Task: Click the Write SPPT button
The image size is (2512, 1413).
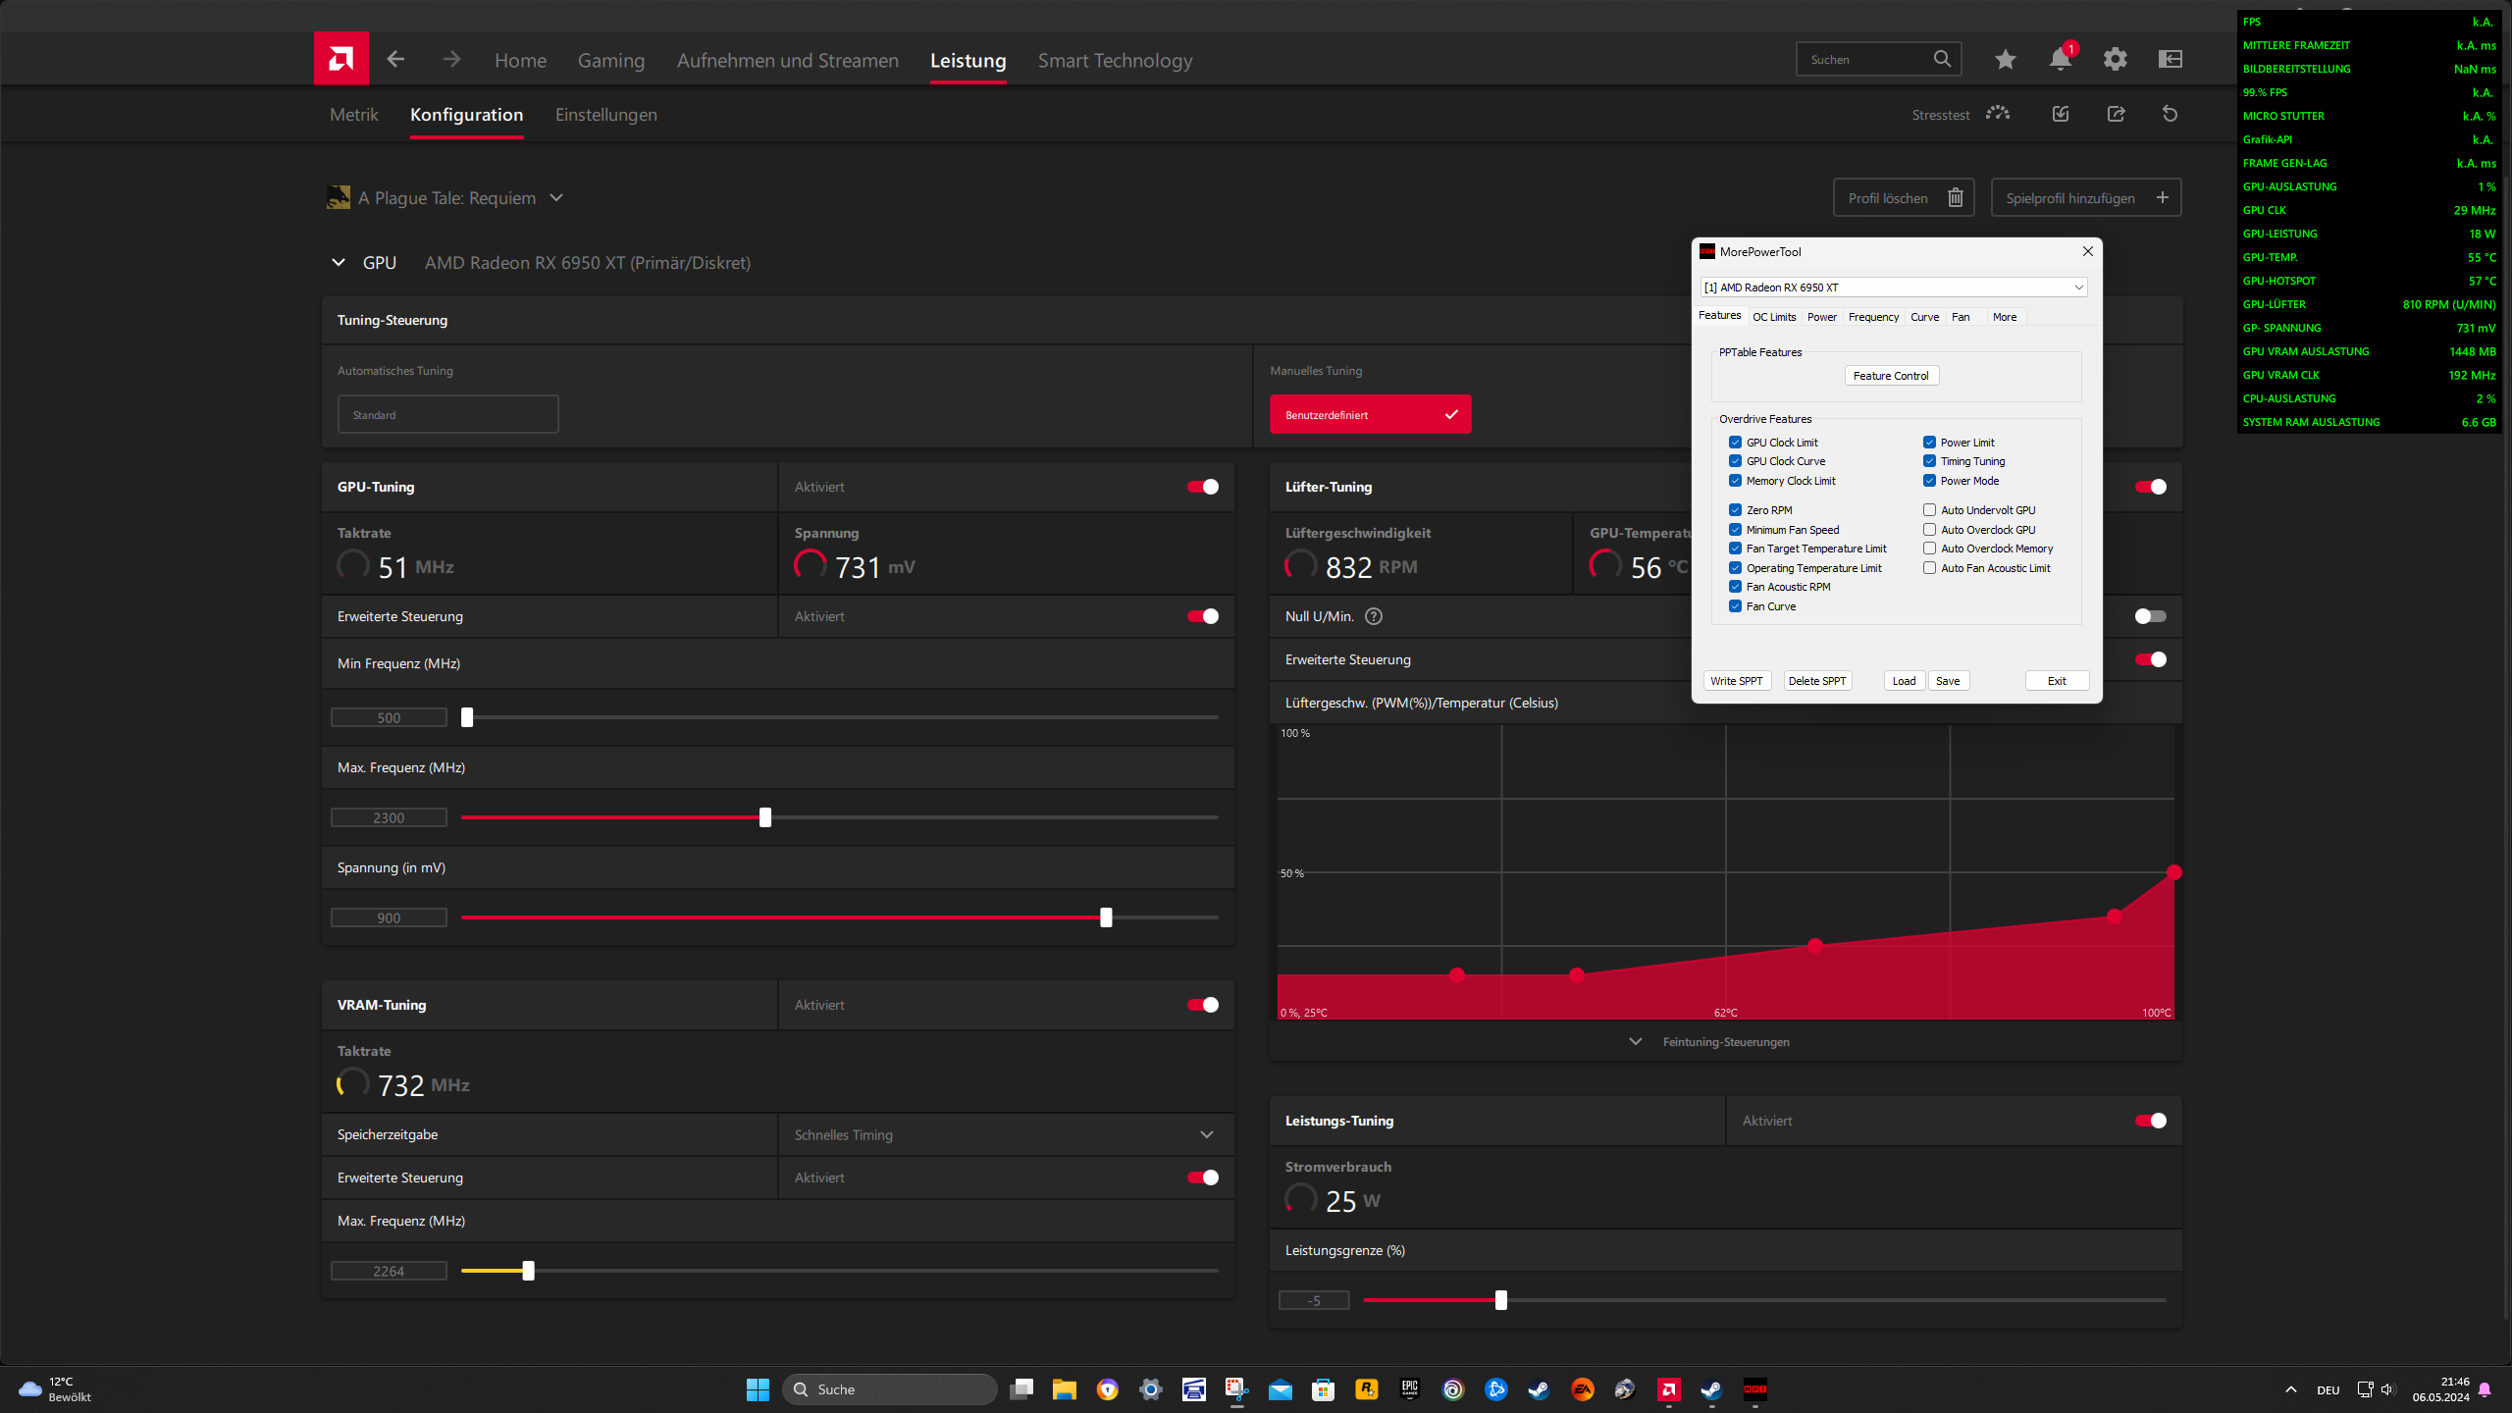Action: click(x=1736, y=681)
